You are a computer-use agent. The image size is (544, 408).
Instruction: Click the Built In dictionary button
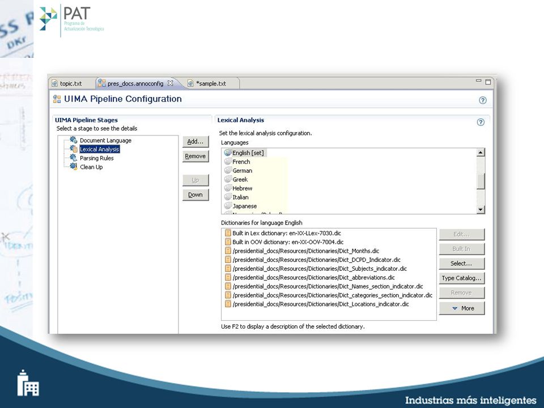click(461, 249)
